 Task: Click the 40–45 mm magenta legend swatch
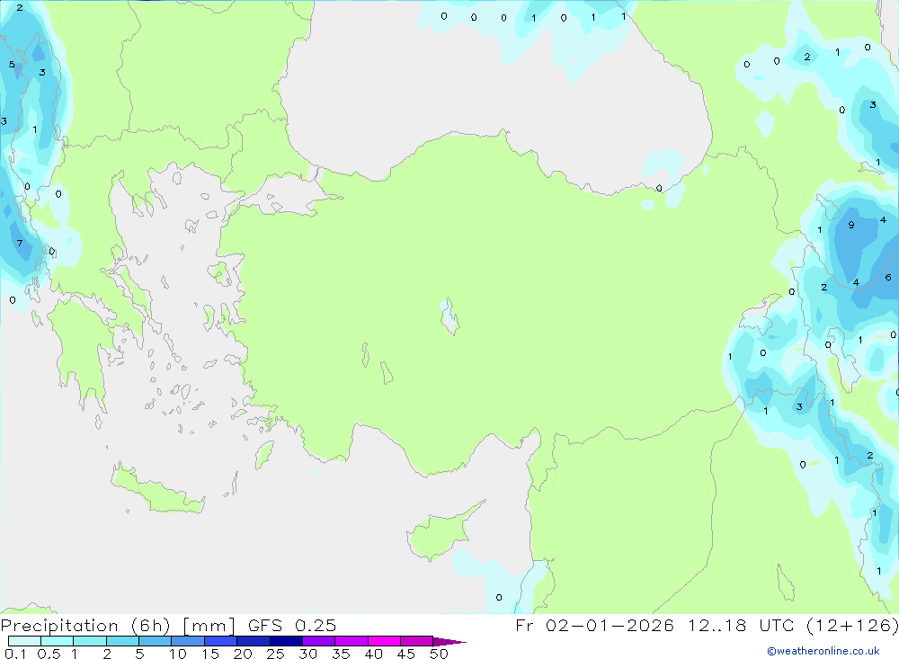pos(384,641)
